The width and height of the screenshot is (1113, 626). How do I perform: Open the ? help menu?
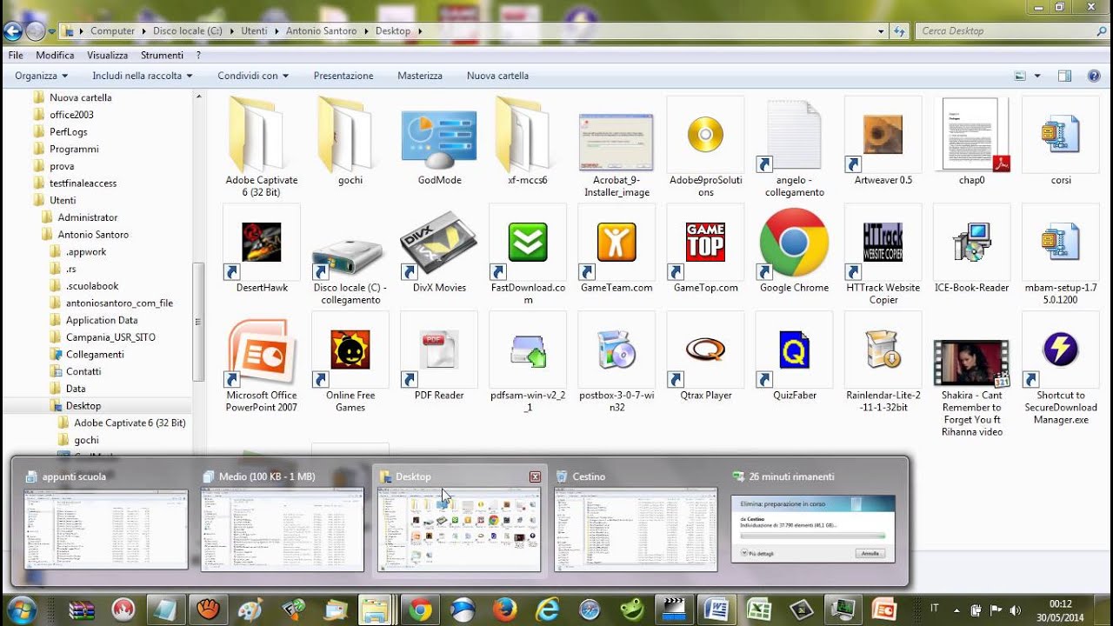[x=198, y=55]
